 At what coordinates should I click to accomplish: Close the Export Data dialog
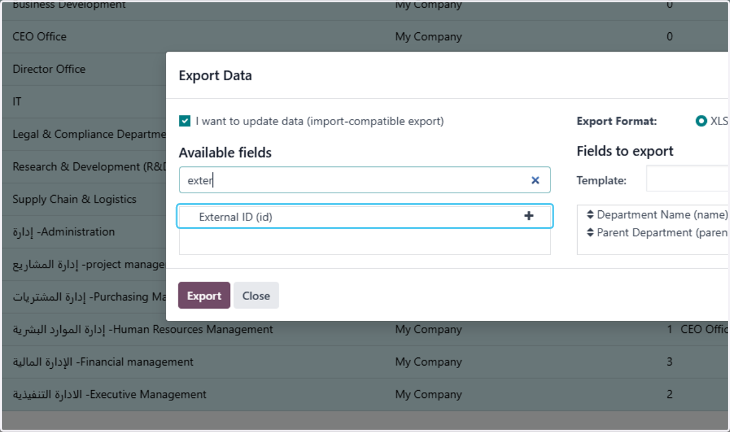point(256,295)
